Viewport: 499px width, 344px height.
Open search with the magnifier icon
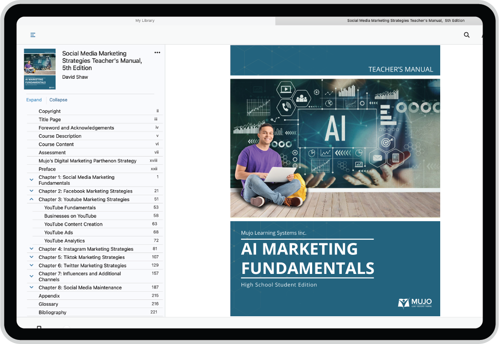click(x=467, y=35)
